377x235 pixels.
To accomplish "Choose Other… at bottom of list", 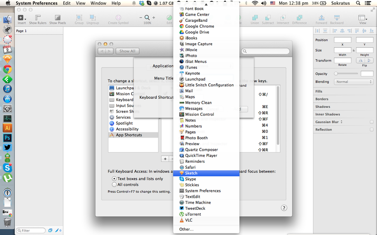I will [206, 229].
